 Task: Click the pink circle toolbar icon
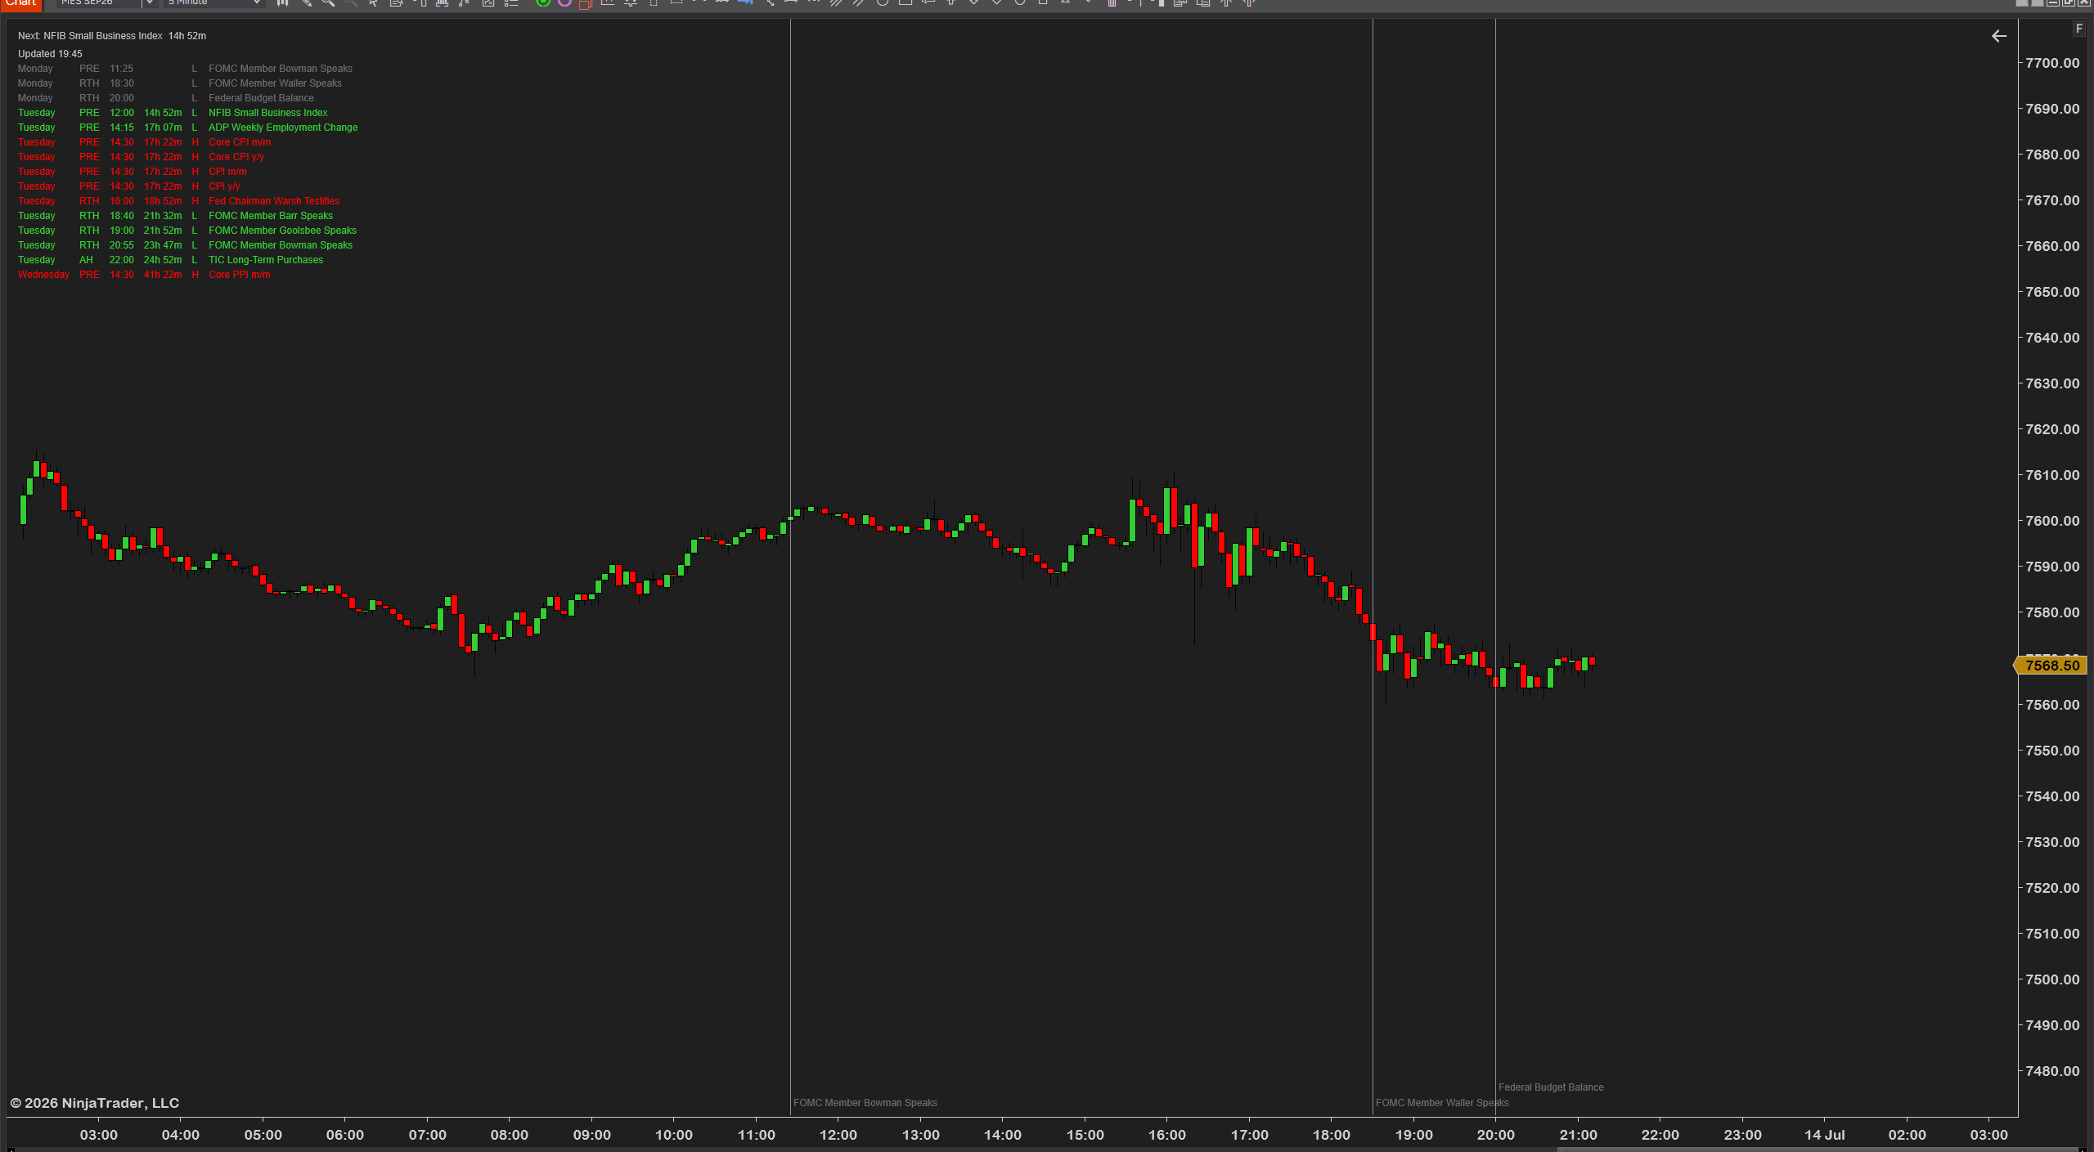click(564, 3)
